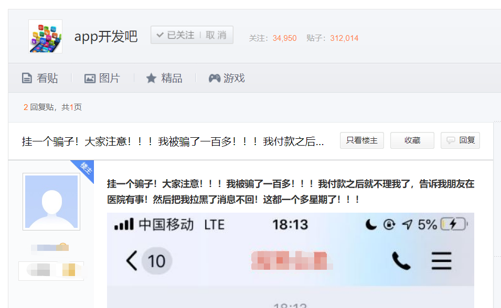Click 取消 to unfollow the forum
The image size is (501, 308).
pos(216,35)
